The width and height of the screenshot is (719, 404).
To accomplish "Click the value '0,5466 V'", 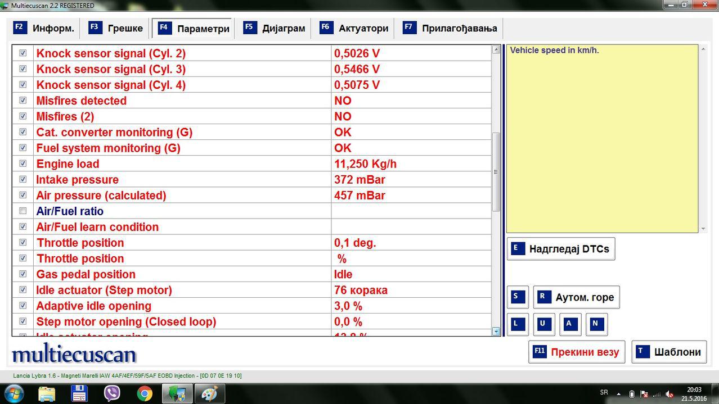I will click(x=357, y=69).
